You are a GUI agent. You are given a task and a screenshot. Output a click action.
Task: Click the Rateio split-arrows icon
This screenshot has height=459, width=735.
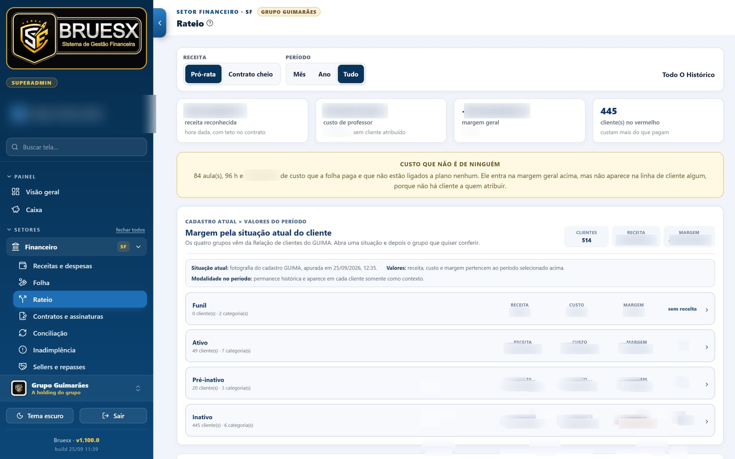(x=23, y=299)
